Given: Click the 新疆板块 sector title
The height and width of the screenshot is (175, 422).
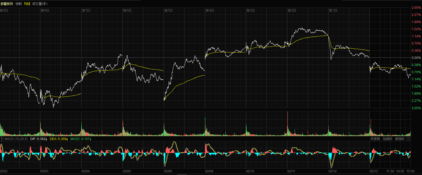Looking at the screenshot, I should [7, 4].
